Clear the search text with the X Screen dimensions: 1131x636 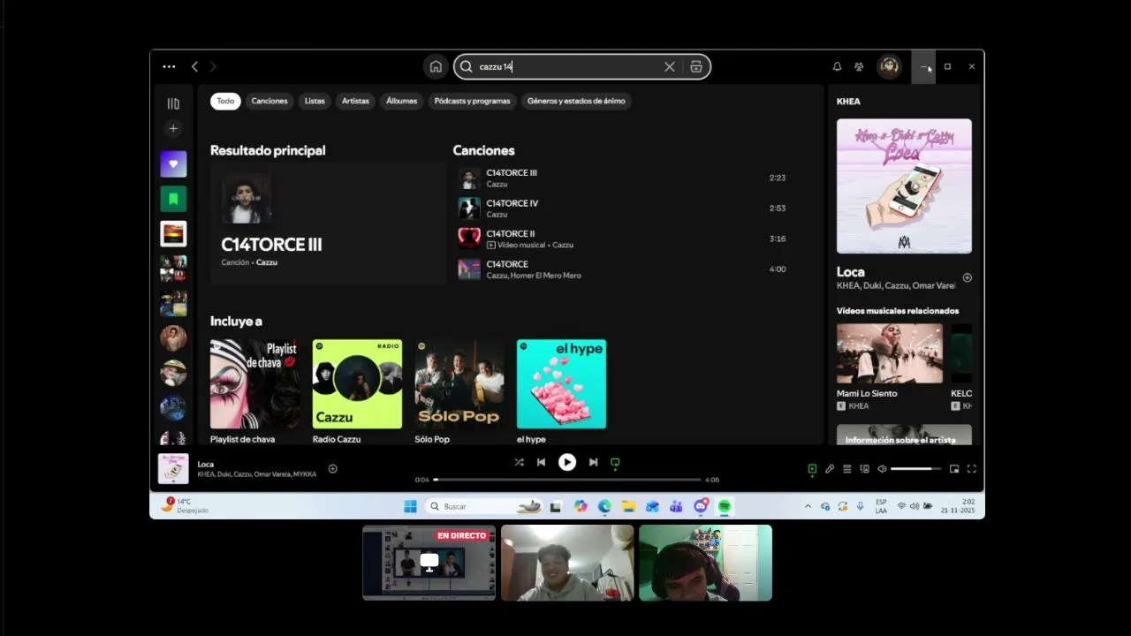point(670,66)
